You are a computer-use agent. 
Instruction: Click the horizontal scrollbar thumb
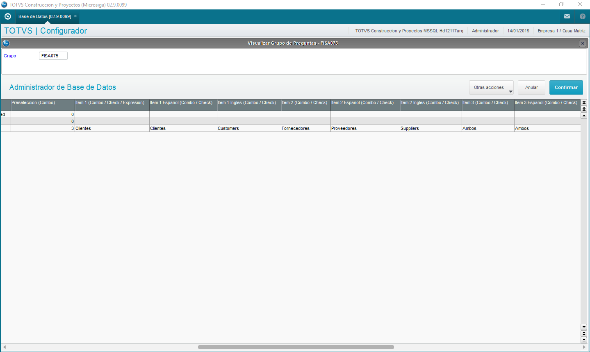tap(296, 347)
